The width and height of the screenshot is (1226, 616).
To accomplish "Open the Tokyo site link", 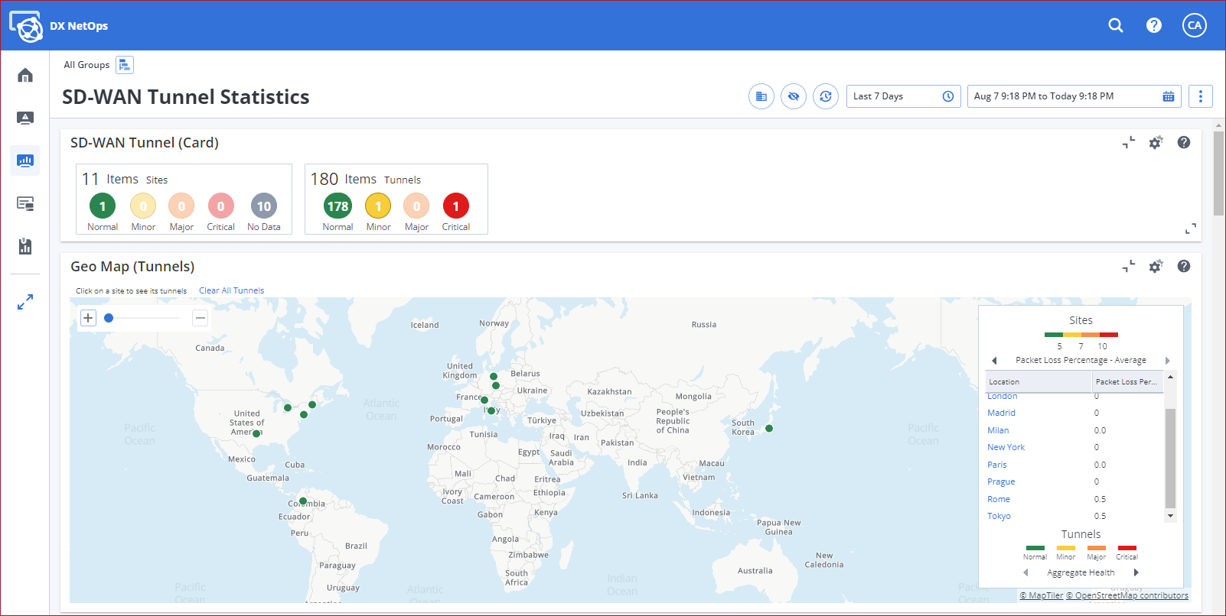I will 999,517.
